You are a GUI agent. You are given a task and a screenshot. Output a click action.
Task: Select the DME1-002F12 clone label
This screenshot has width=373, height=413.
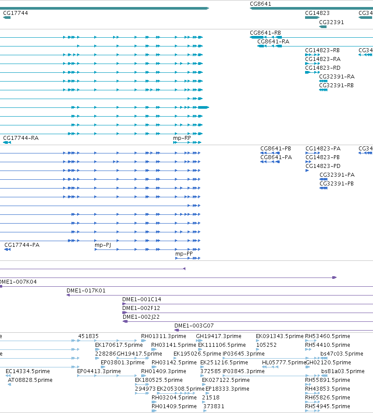point(141,308)
